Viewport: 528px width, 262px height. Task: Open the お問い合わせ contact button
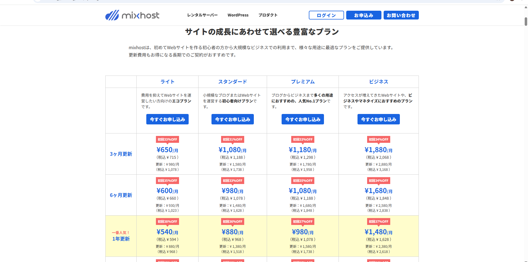point(401,15)
